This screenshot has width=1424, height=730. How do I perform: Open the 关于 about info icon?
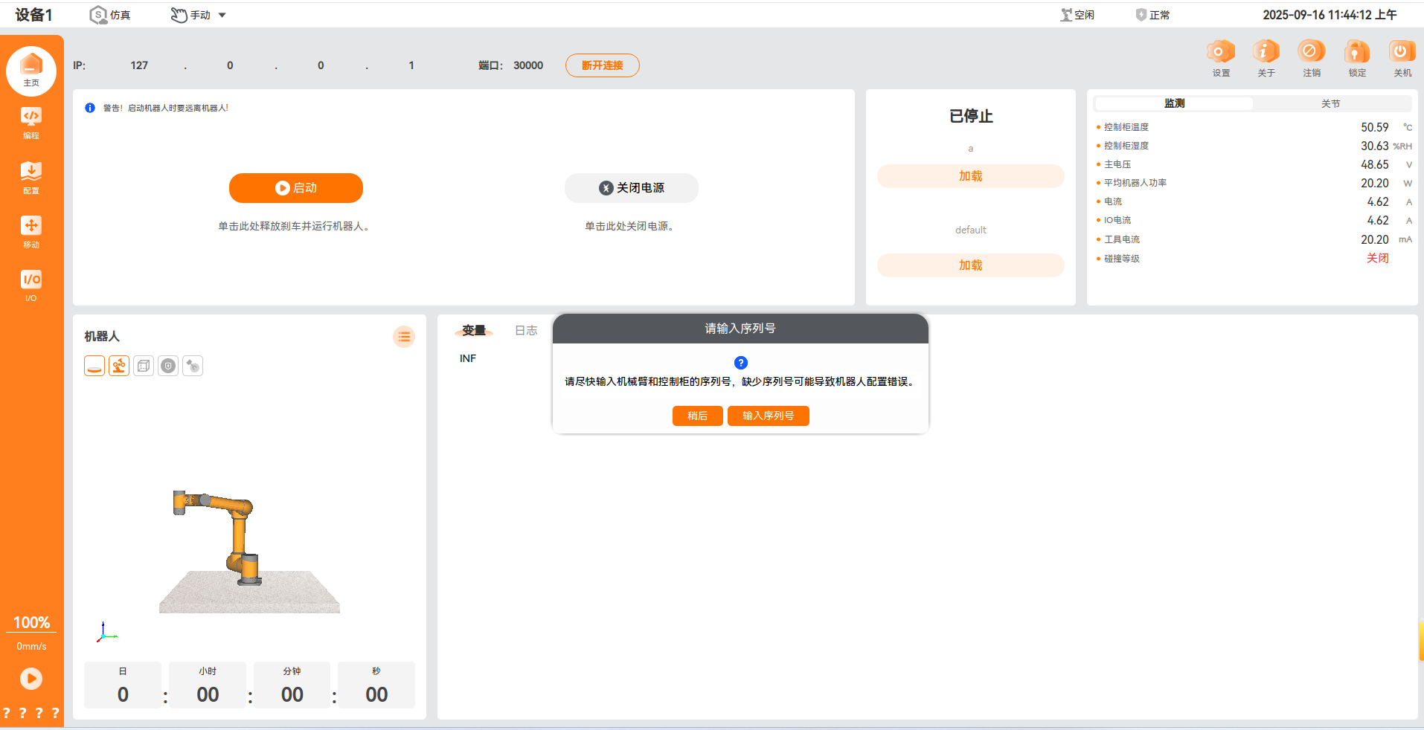point(1266,58)
